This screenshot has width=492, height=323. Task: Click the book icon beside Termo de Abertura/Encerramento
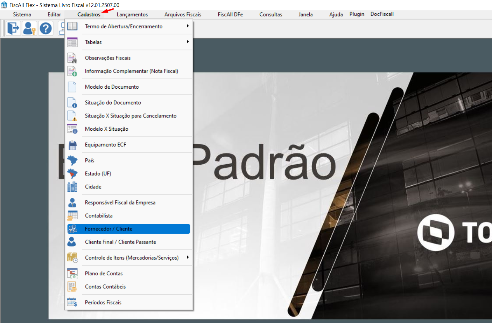[72, 26]
